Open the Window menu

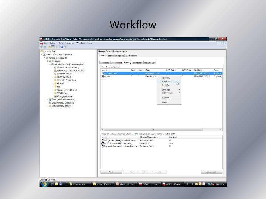point(81,43)
